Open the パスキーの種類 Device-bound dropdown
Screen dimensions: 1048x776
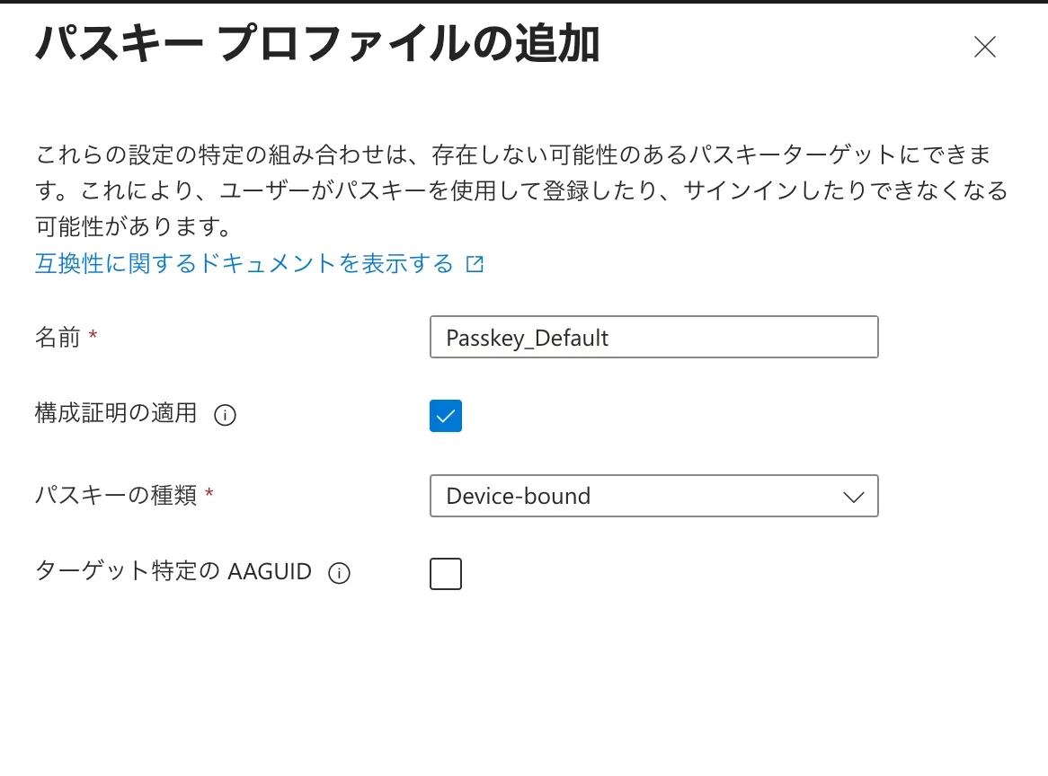click(653, 496)
